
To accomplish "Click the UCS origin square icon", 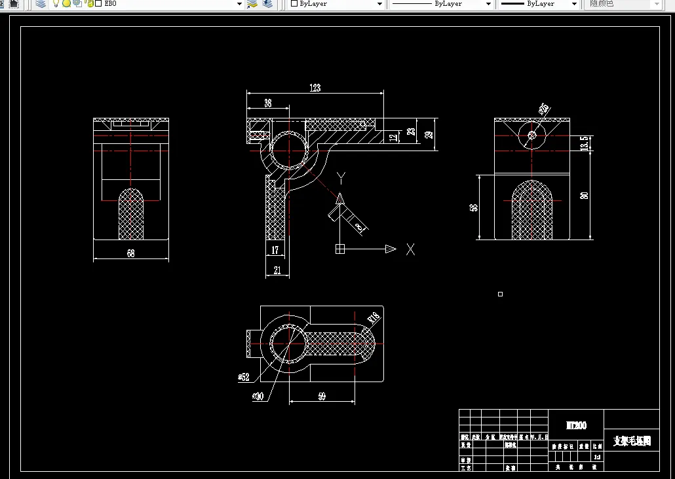I will coord(340,249).
